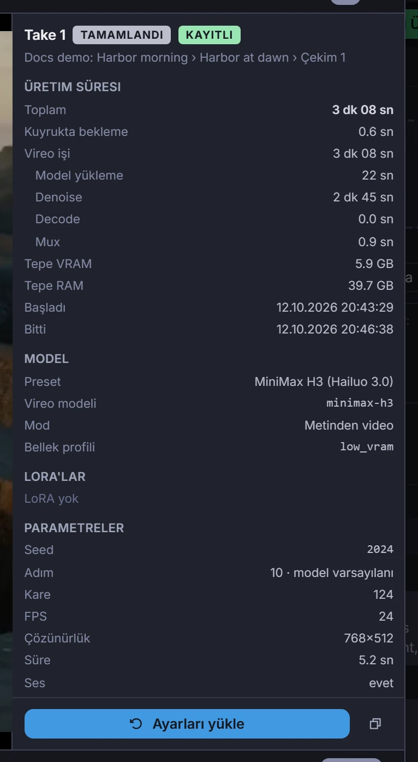Screen dimensions: 418x762
Task: Click the minimax-h3 model identifier
Action: pos(360,403)
